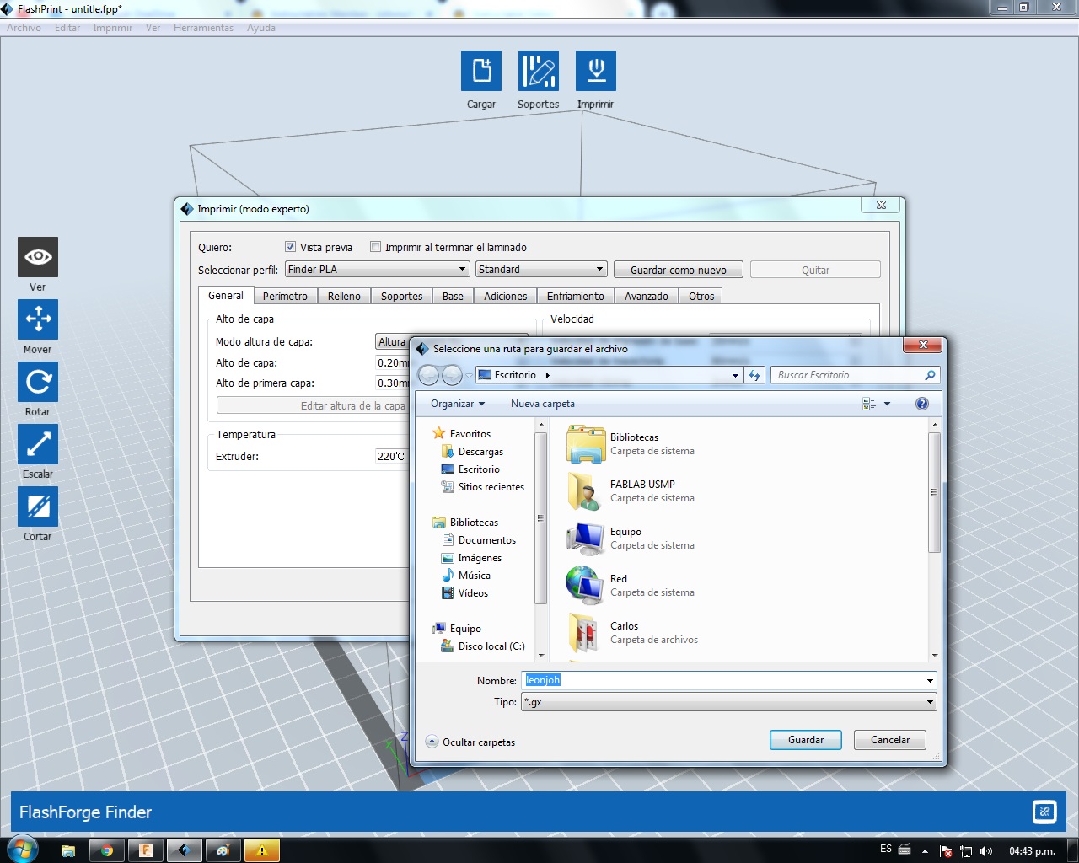Select Disco local (C:) in the sidebar
This screenshot has width=1079, height=863.
483,646
